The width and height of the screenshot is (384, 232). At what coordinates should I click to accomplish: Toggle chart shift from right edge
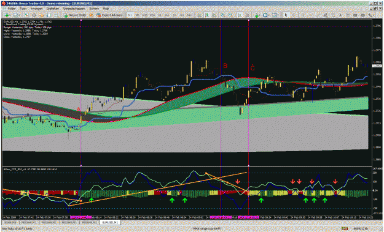coord(248,15)
